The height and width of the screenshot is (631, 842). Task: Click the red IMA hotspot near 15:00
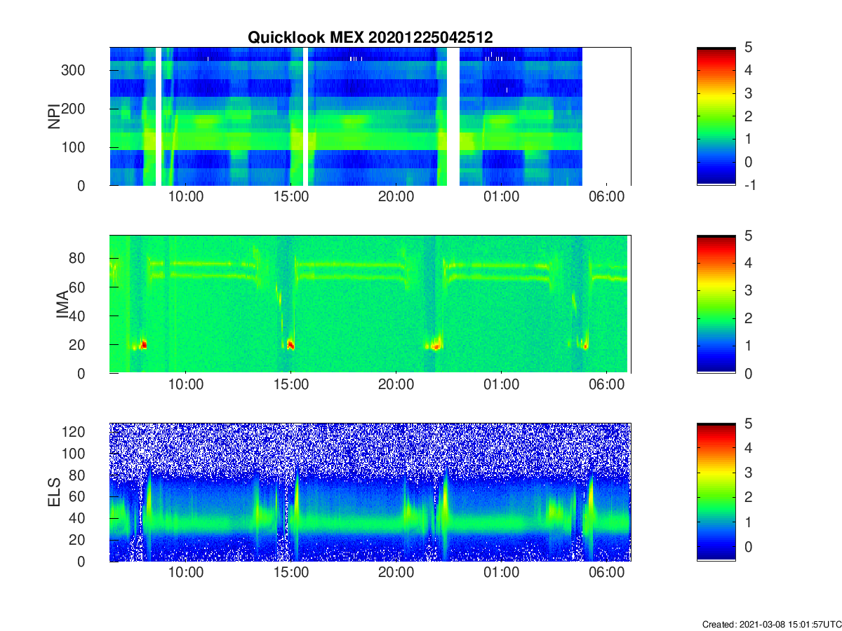[x=290, y=344]
